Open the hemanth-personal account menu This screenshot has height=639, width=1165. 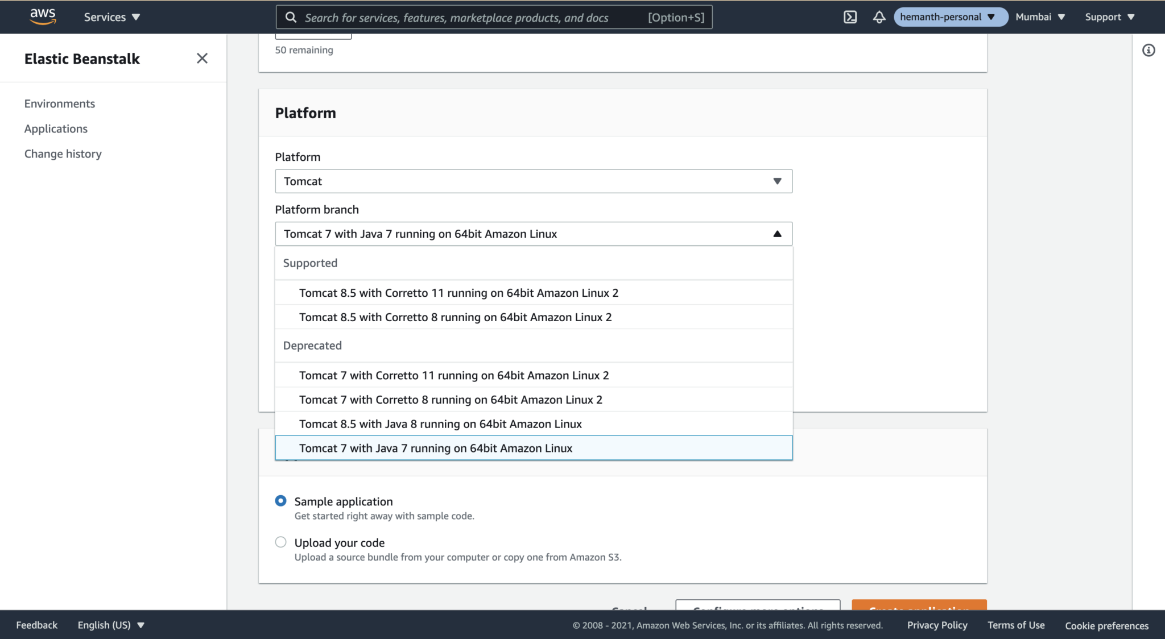[949, 16]
